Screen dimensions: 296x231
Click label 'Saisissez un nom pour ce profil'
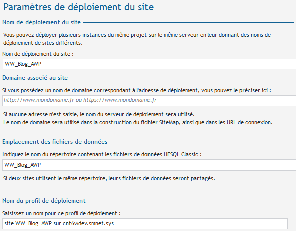(61, 213)
